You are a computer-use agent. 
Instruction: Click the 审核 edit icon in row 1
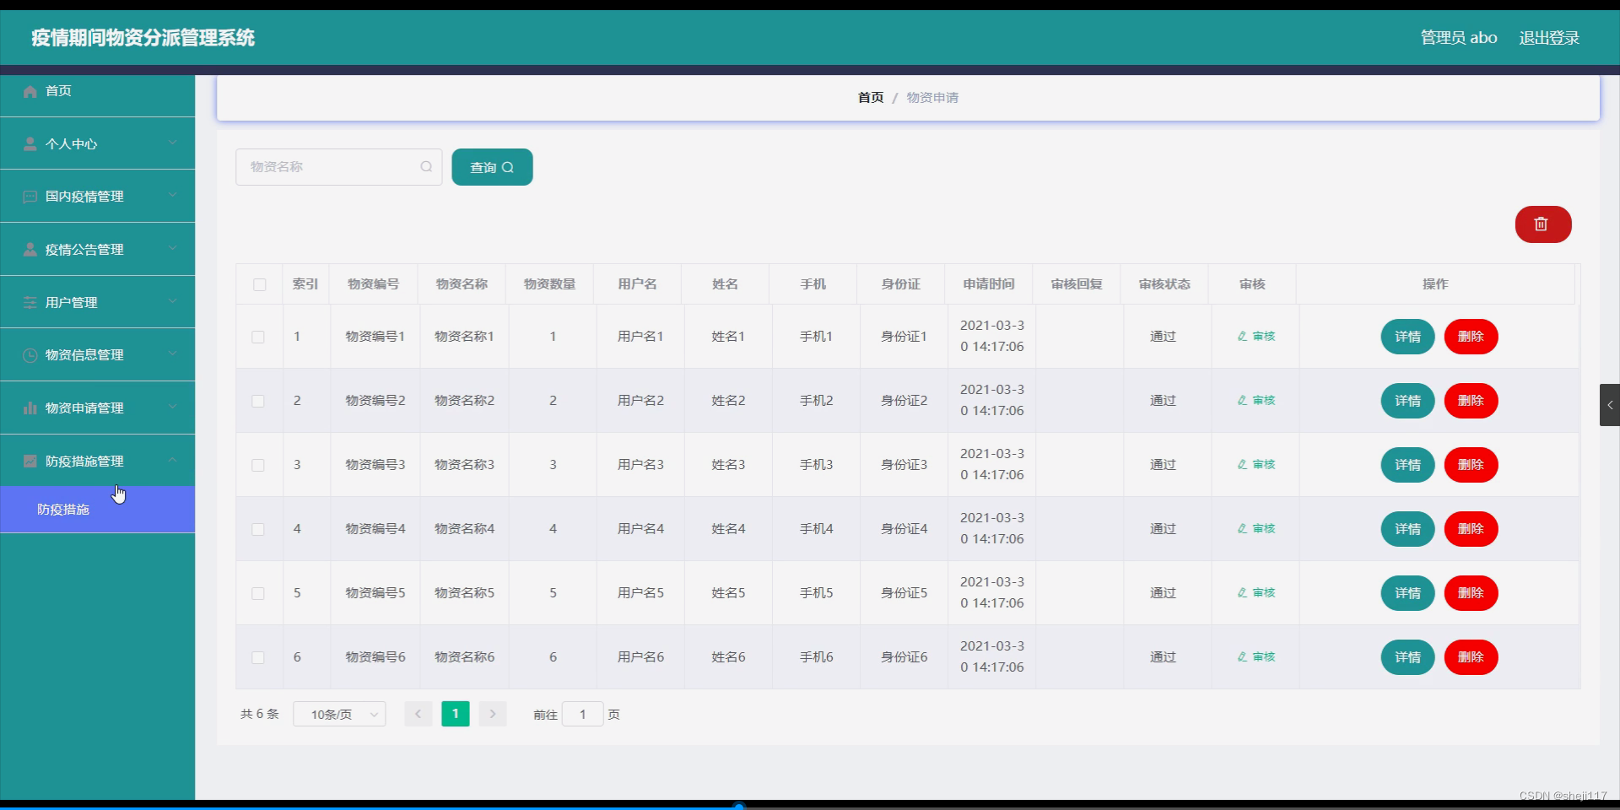click(1242, 336)
